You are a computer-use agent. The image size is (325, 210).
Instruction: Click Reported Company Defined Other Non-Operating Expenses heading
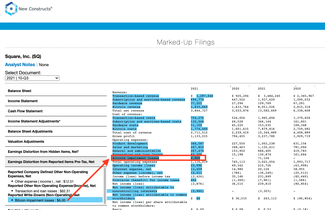pyautogui.click(x=48, y=174)
